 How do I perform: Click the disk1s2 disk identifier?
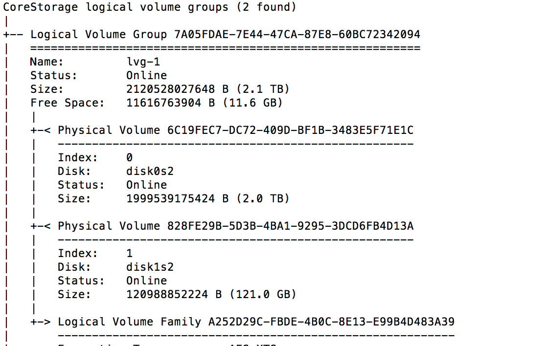pos(150,267)
